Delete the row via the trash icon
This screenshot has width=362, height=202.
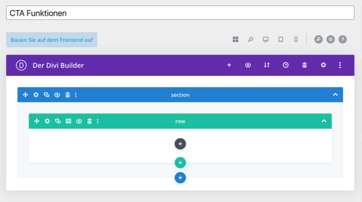click(90, 121)
